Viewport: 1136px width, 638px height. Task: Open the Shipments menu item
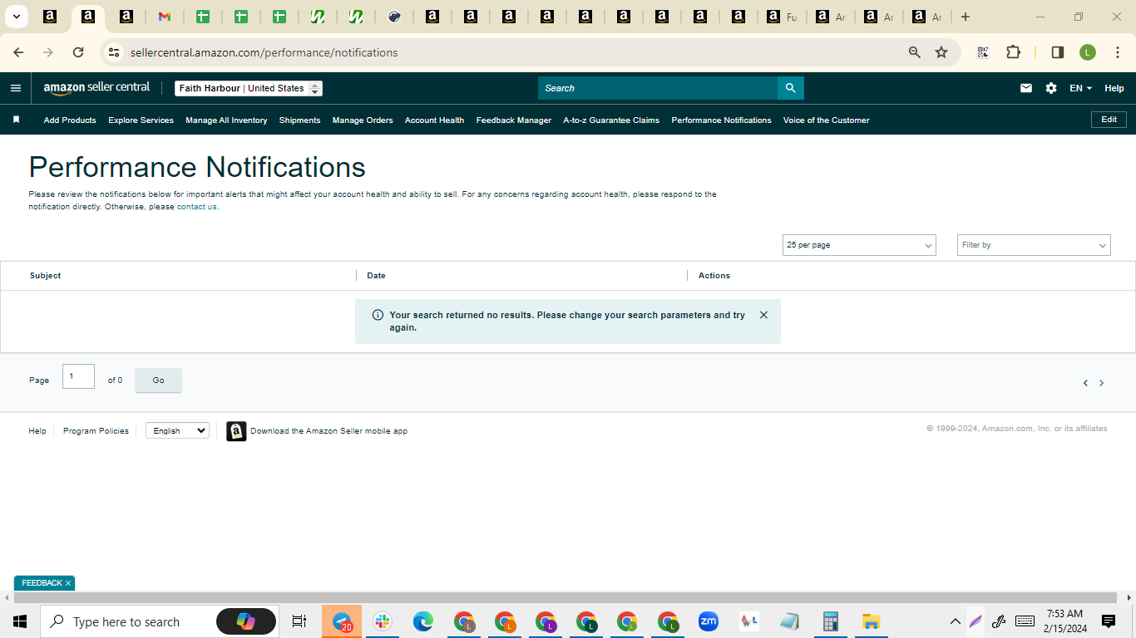coord(299,120)
